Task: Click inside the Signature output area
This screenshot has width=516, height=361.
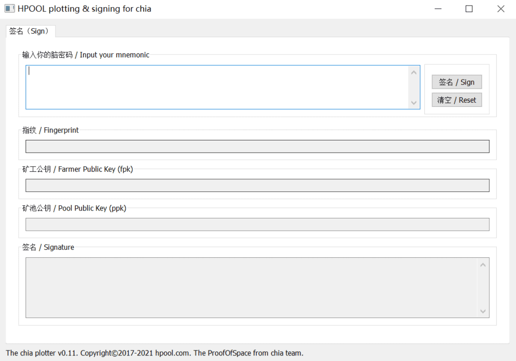Action: click(251, 287)
